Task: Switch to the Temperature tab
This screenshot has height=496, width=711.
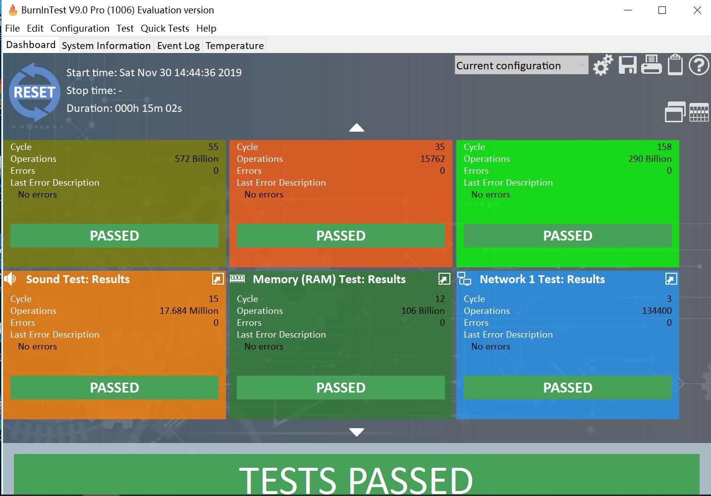Action: pyautogui.click(x=234, y=46)
